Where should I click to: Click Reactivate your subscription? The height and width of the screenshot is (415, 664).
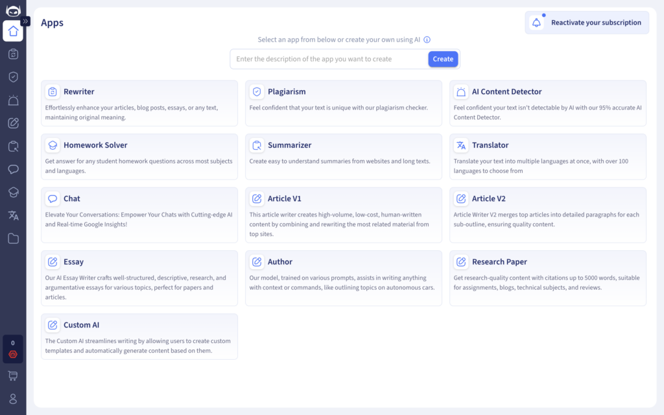pos(587,22)
